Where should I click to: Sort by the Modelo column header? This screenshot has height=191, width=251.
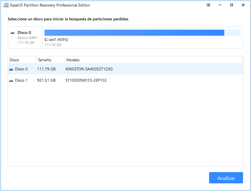[154, 60]
